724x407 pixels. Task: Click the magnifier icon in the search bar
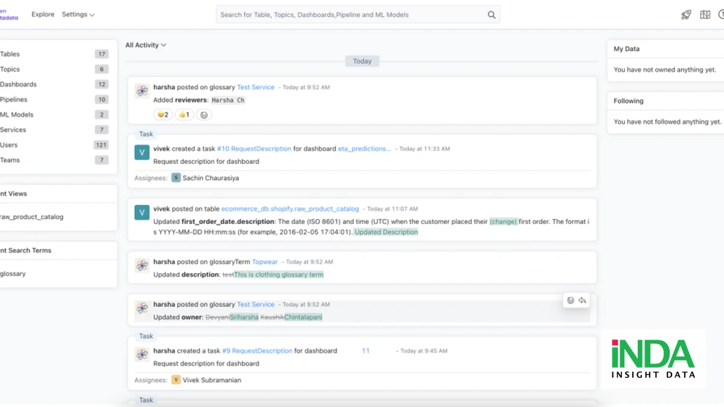(492, 15)
